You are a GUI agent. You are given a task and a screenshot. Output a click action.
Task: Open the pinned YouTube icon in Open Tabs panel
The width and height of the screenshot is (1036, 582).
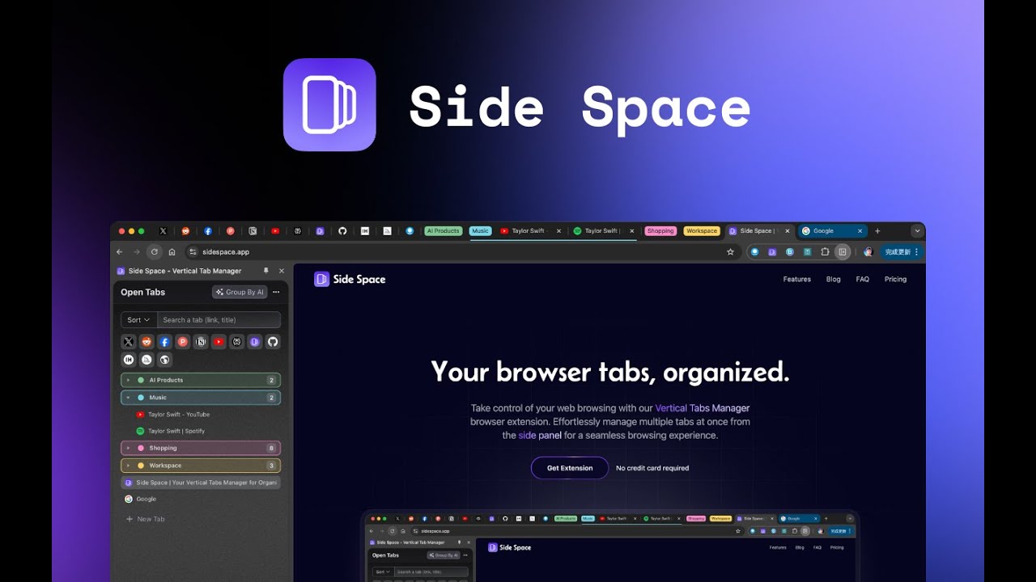219,342
